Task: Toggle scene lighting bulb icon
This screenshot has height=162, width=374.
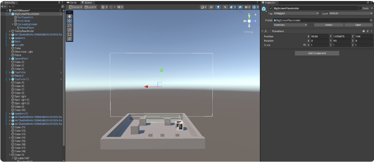Action: tap(218, 7)
